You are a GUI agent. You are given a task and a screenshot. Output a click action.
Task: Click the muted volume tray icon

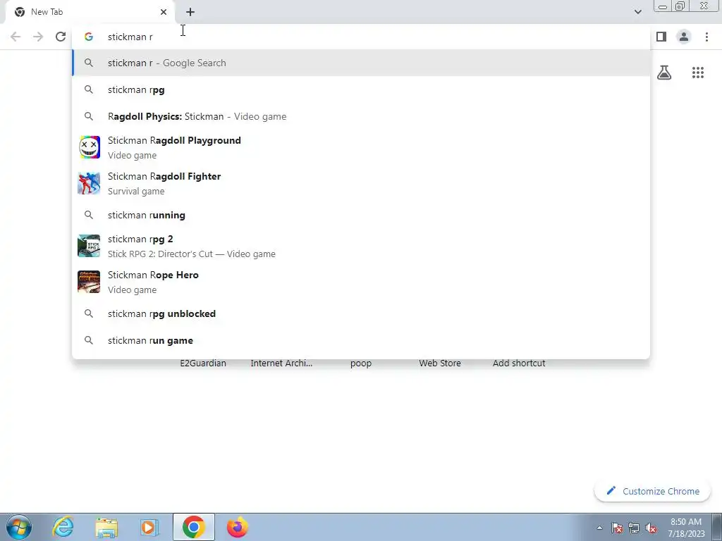(x=651, y=528)
